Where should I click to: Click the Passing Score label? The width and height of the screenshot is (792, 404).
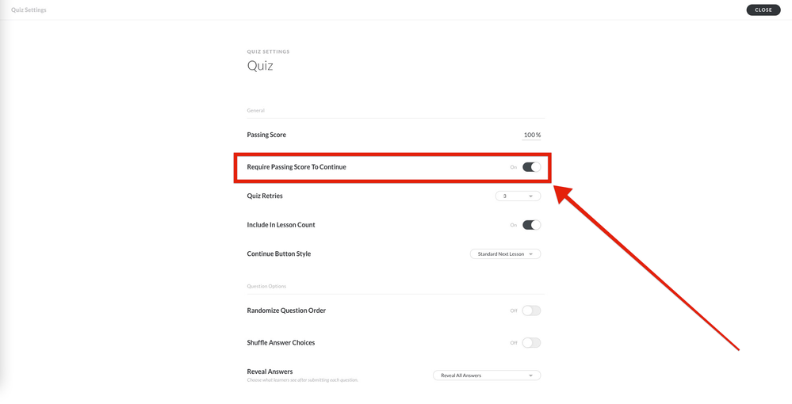[x=266, y=135]
